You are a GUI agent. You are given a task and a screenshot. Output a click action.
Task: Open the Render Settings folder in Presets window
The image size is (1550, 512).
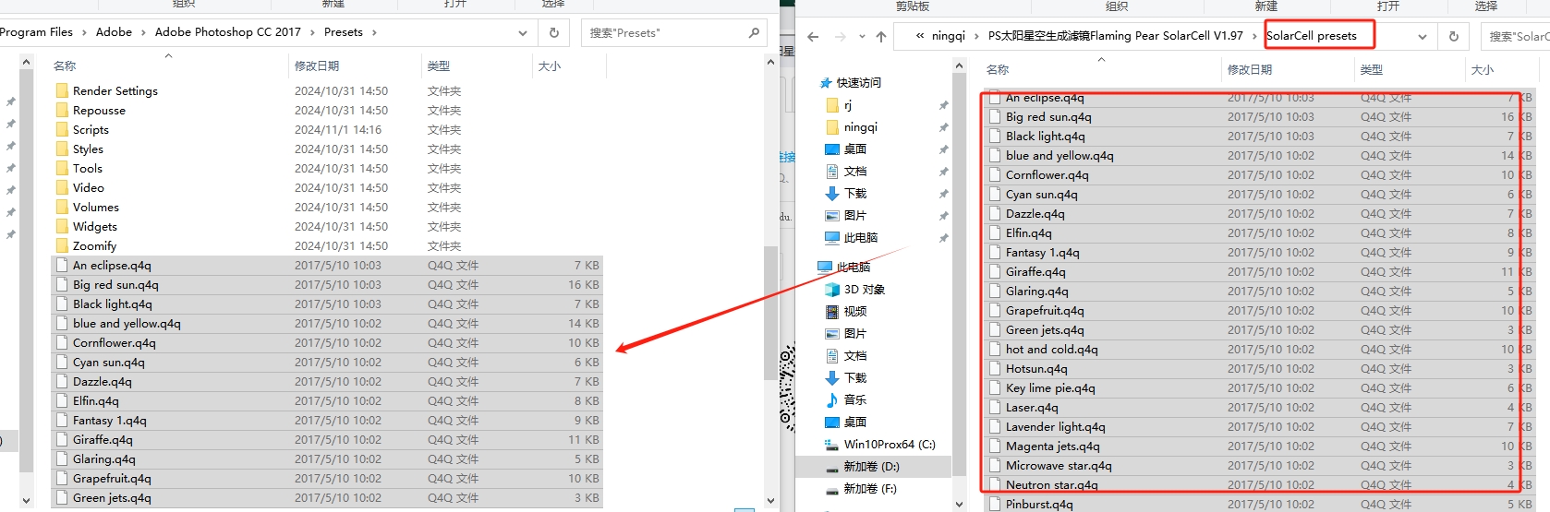coord(115,90)
